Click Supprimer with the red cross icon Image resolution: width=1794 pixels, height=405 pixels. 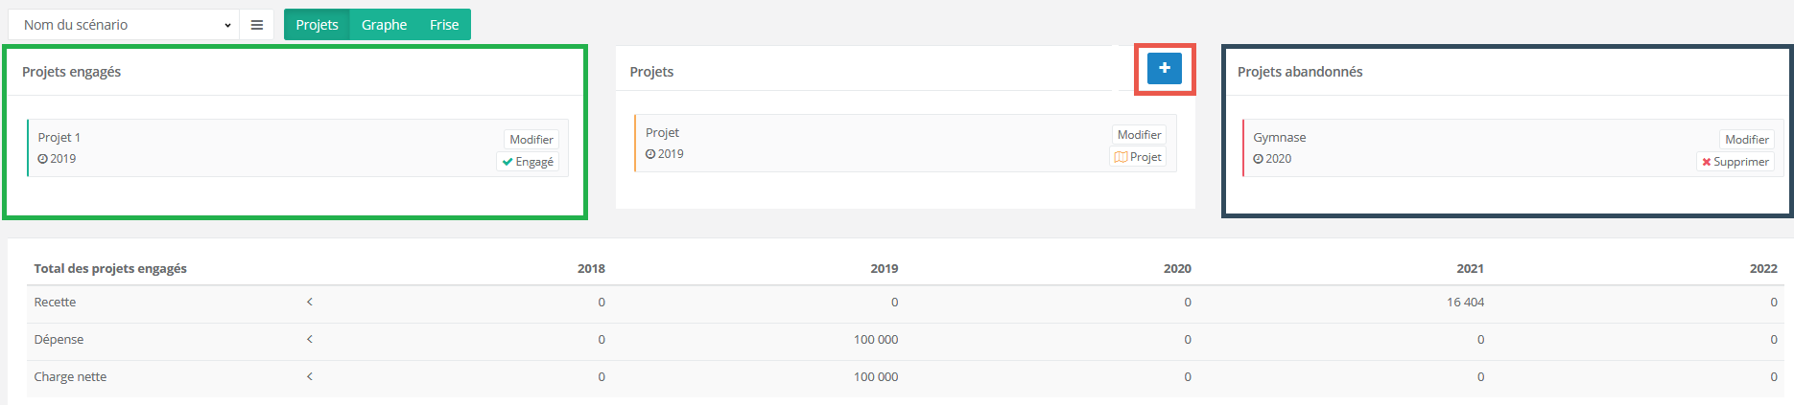(x=1735, y=162)
